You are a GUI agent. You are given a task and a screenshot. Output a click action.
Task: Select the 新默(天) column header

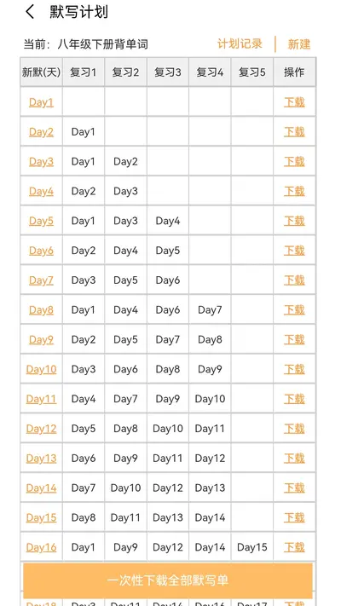coord(42,72)
